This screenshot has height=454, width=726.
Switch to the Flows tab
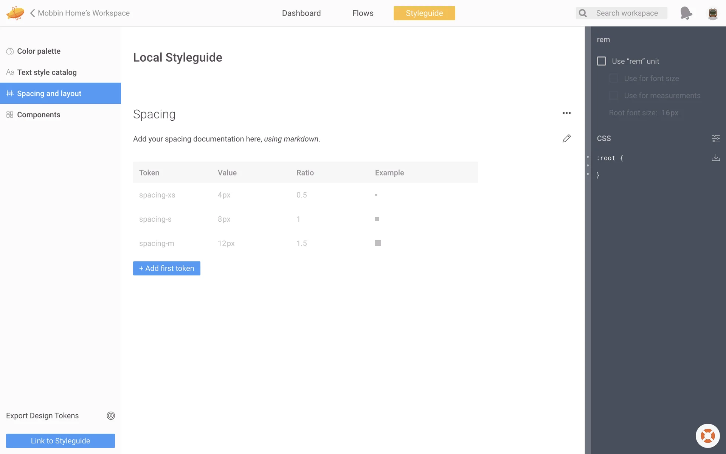click(363, 13)
